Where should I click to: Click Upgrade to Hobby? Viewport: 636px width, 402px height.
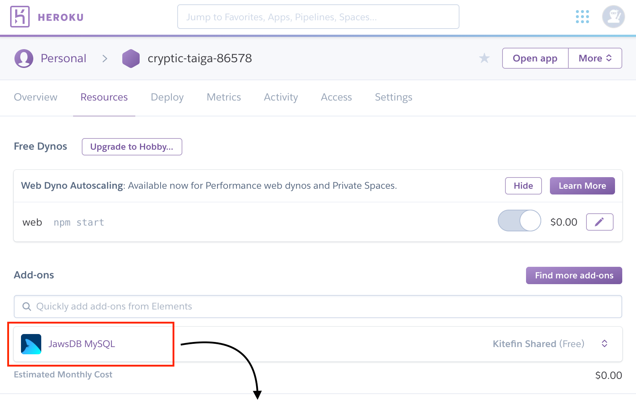(x=132, y=147)
